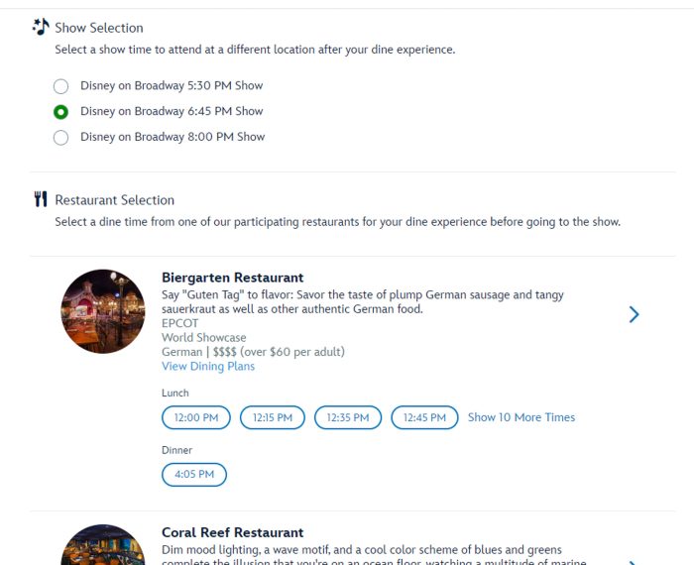Expand Biergarten Restaurant details chevron
The width and height of the screenshot is (694, 565).
(x=635, y=314)
